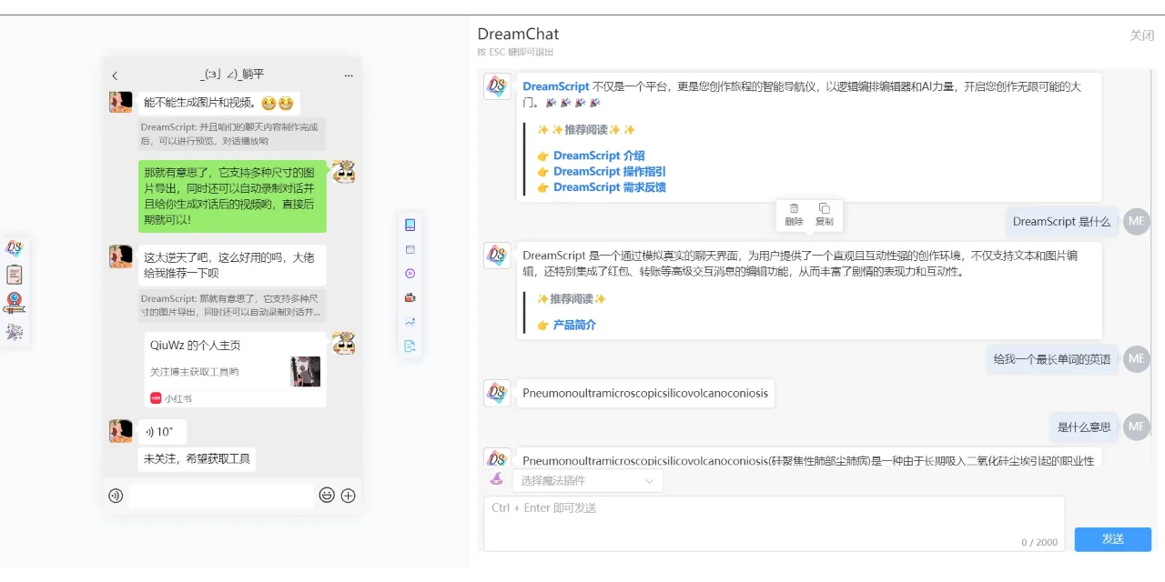1165x582 pixels.
Task: Select the mobile phone preview icon
Action: pos(410,225)
